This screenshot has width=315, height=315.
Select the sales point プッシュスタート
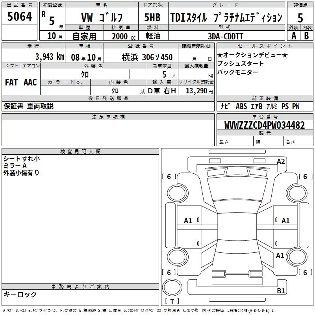[x=241, y=63]
